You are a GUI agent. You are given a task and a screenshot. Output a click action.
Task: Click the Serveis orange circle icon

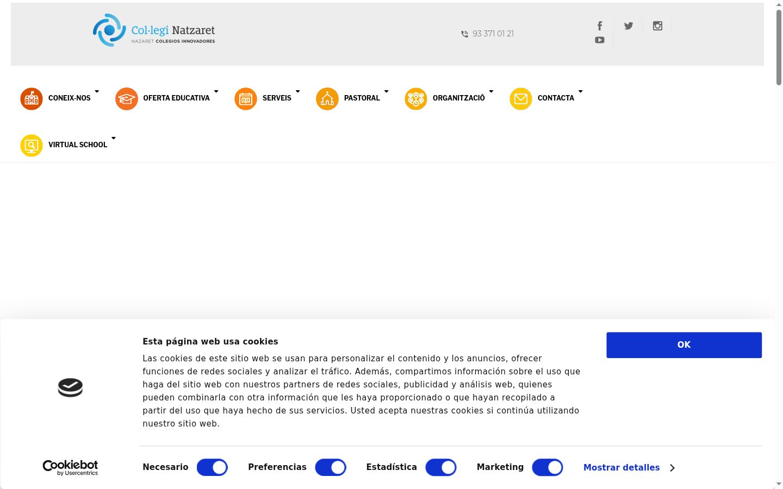[x=246, y=99]
